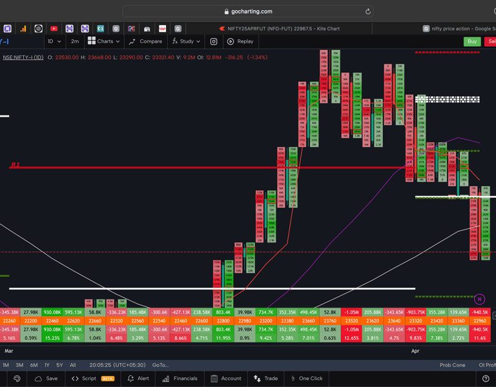Select the 1M range
This screenshot has width=496, height=387.
click(6, 365)
